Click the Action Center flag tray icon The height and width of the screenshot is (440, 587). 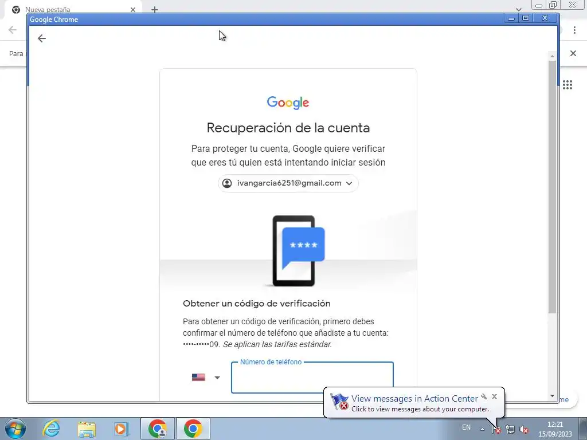point(496,430)
